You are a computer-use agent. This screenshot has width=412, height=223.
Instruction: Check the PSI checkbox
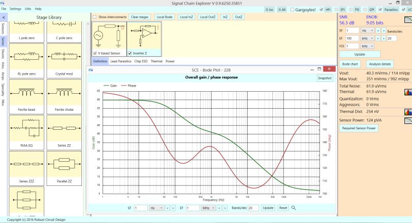pos(351,10)
